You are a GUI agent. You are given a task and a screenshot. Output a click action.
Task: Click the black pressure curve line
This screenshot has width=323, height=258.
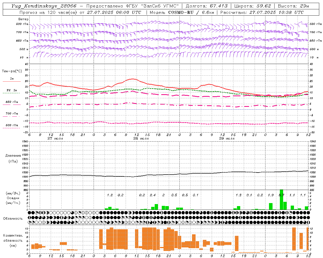point(169,174)
